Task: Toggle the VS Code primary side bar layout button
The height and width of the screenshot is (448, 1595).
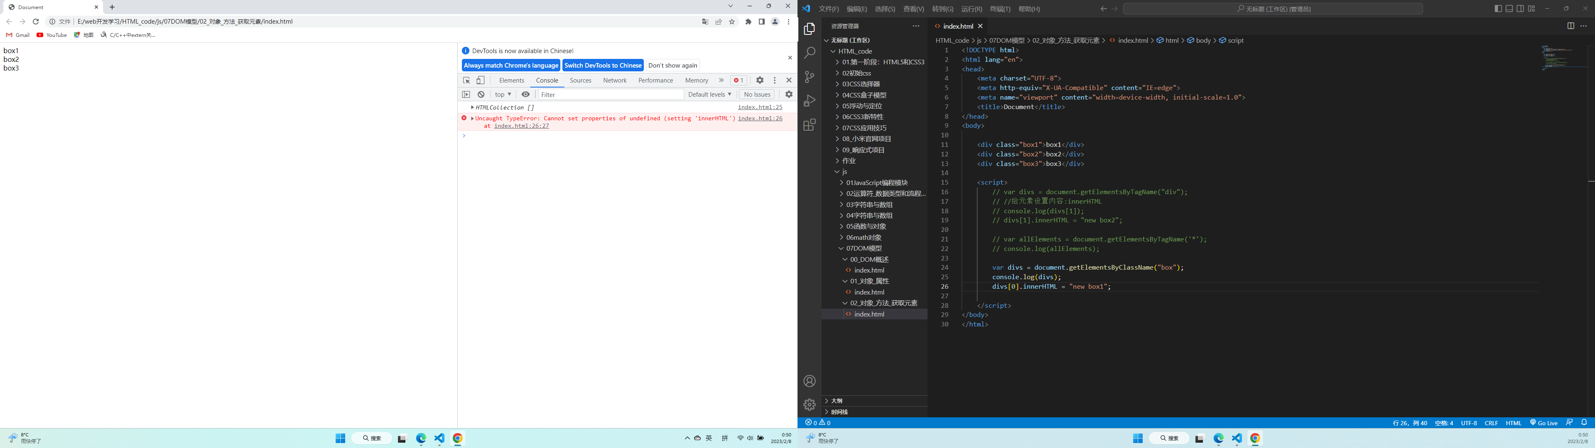Action: coord(1498,9)
